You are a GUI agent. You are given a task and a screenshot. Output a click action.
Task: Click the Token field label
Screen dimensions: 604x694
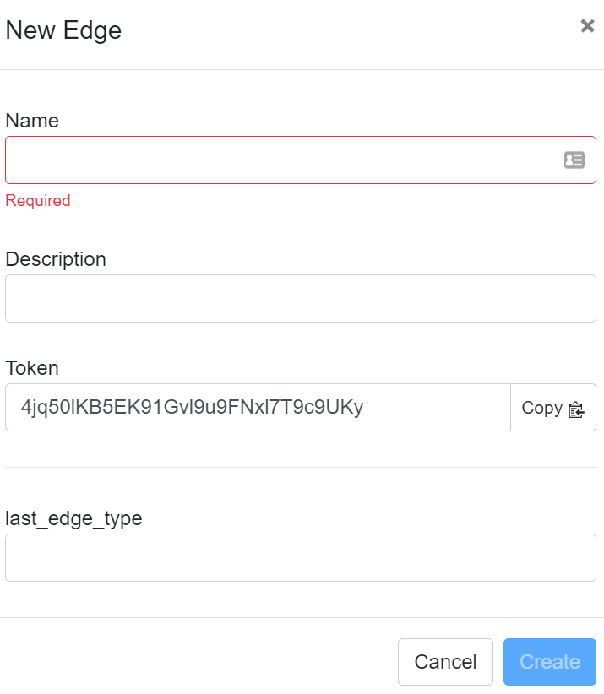tap(32, 368)
